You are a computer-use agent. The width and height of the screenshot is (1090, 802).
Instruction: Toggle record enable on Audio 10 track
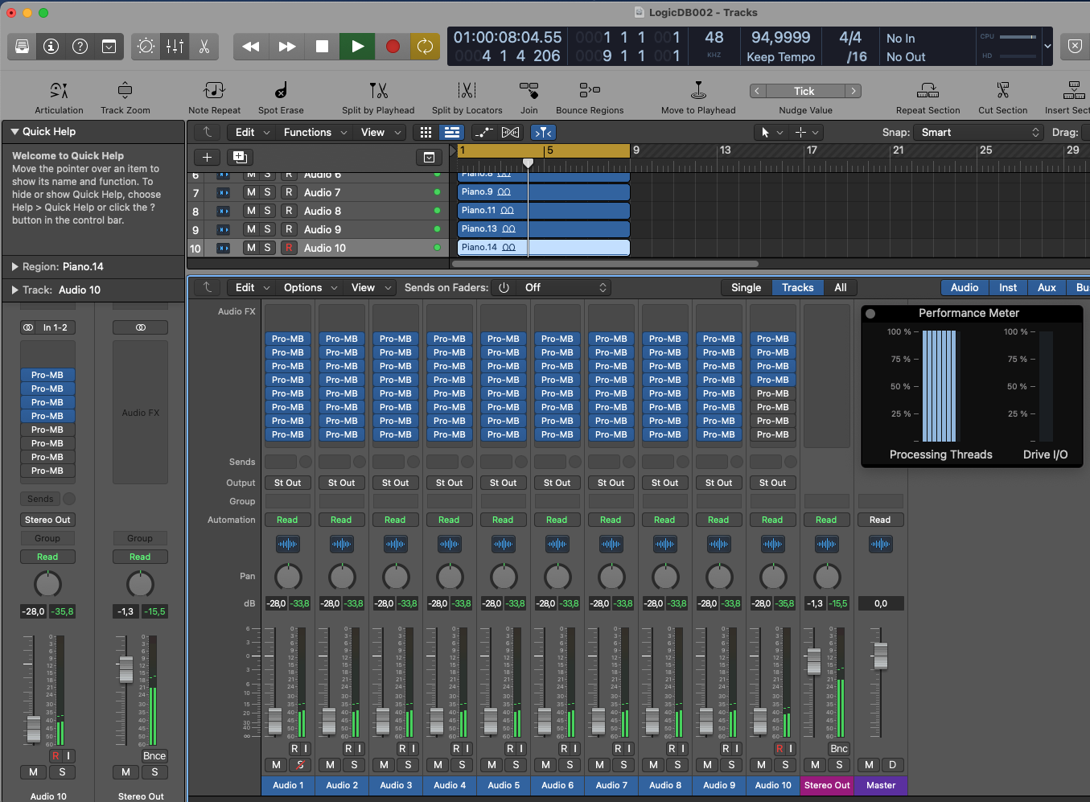[288, 248]
